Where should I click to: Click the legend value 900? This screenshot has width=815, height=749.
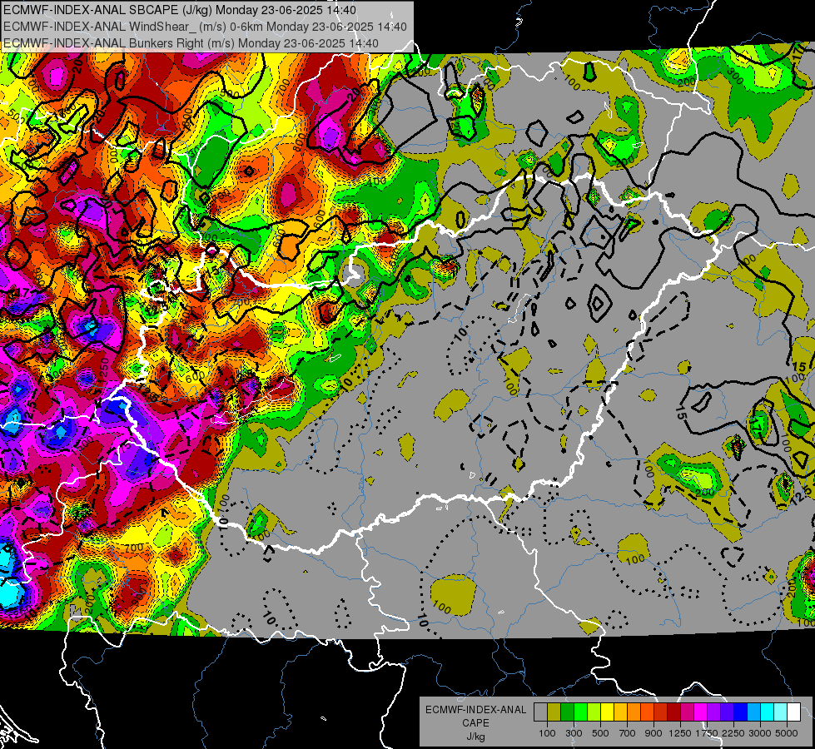point(653,733)
